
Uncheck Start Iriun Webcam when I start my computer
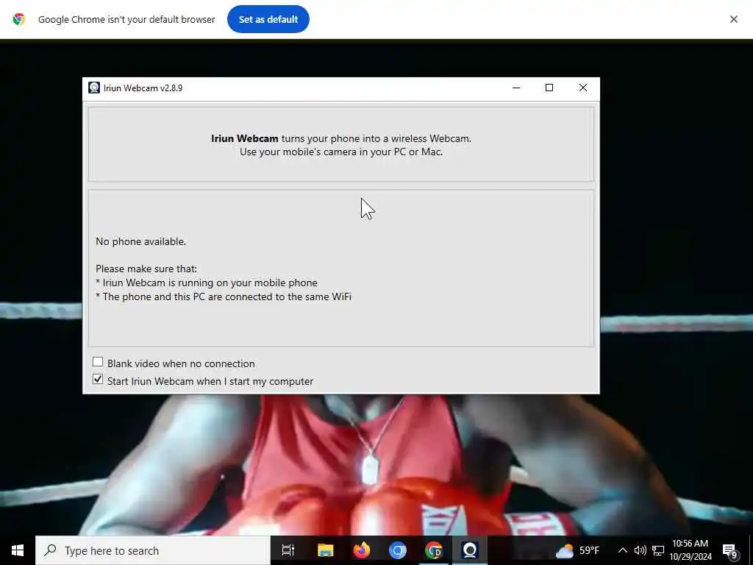click(x=98, y=380)
